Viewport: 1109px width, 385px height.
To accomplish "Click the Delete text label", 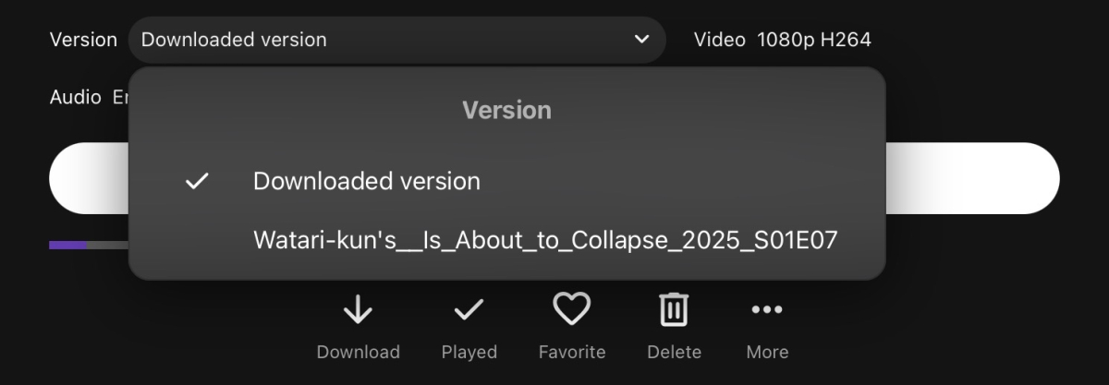I will tap(674, 352).
